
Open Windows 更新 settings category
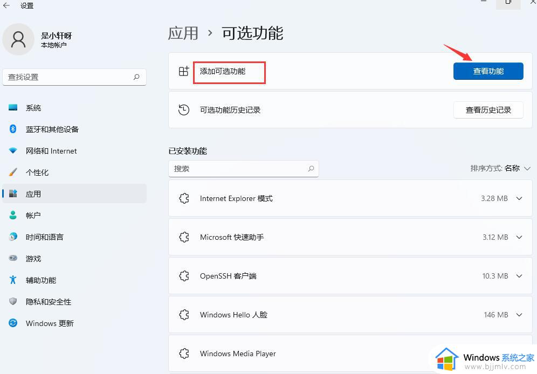(x=74, y=323)
